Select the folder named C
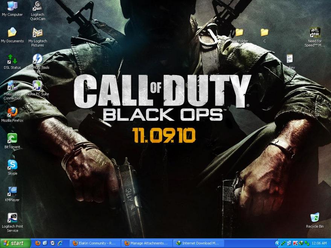Screen dimensions: 331x248 264,35
